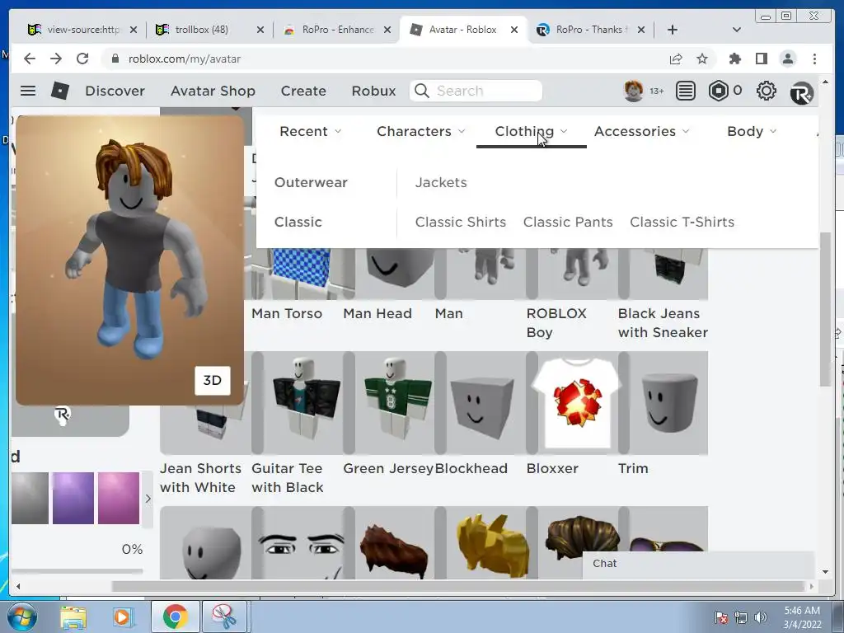This screenshot has width=844, height=633.
Task: Select the gray avatar background swatch
Action: (30, 498)
